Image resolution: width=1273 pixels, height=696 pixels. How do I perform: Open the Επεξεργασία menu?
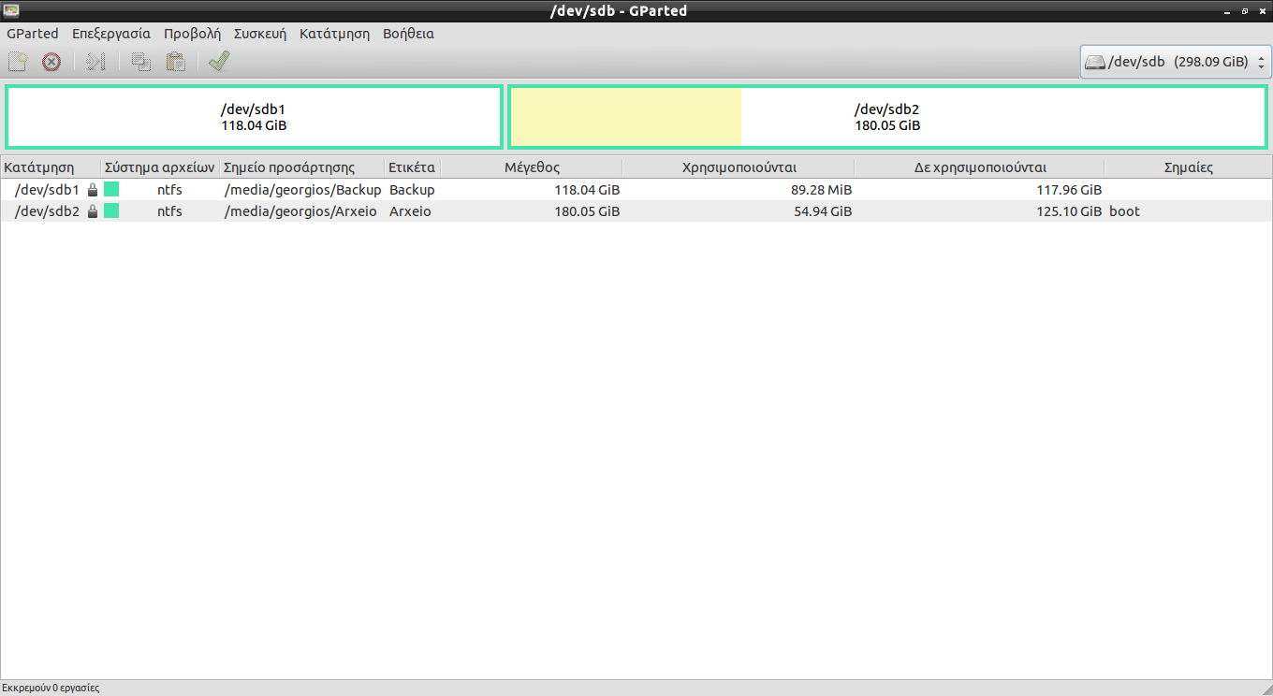click(x=110, y=34)
